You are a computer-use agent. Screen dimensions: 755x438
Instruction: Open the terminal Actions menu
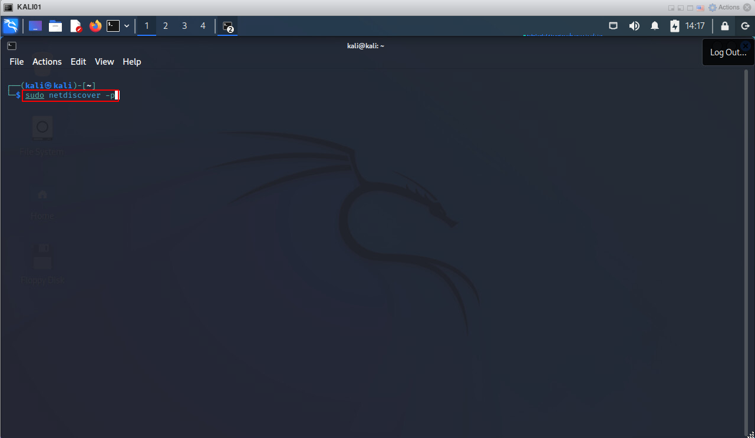pos(47,62)
